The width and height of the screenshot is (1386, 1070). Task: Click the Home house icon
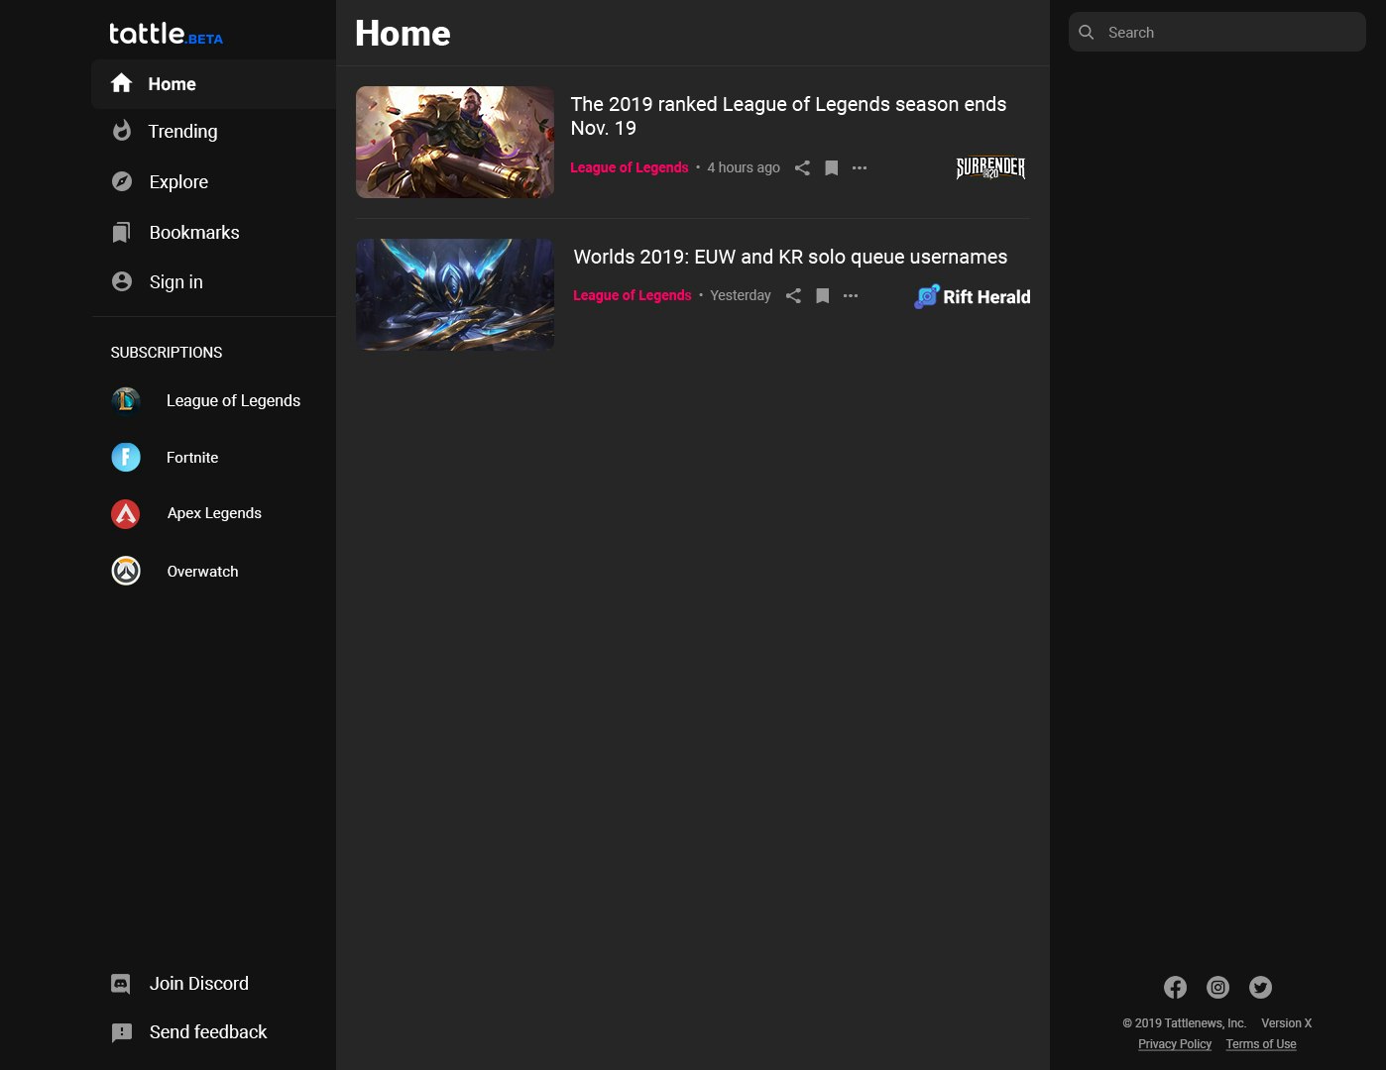click(x=122, y=83)
